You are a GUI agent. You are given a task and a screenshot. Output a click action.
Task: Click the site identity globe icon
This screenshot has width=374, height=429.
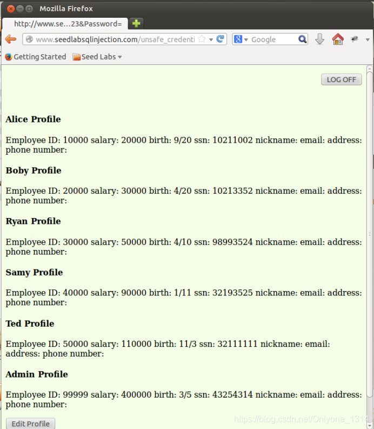click(29, 39)
